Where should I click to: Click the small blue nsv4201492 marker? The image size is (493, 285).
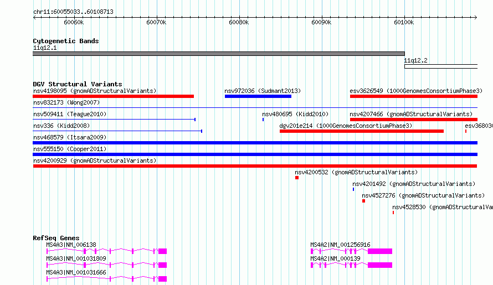click(x=353, y=189)
